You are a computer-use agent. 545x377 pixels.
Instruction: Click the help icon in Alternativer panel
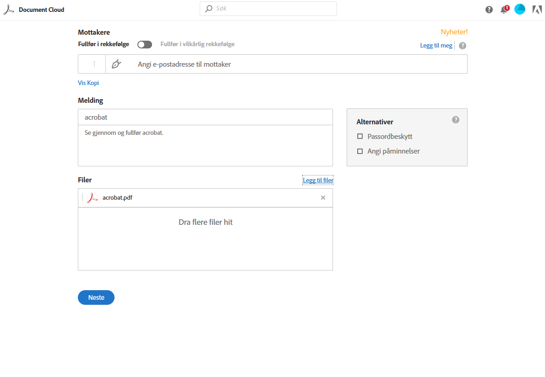tap(455, 120)
